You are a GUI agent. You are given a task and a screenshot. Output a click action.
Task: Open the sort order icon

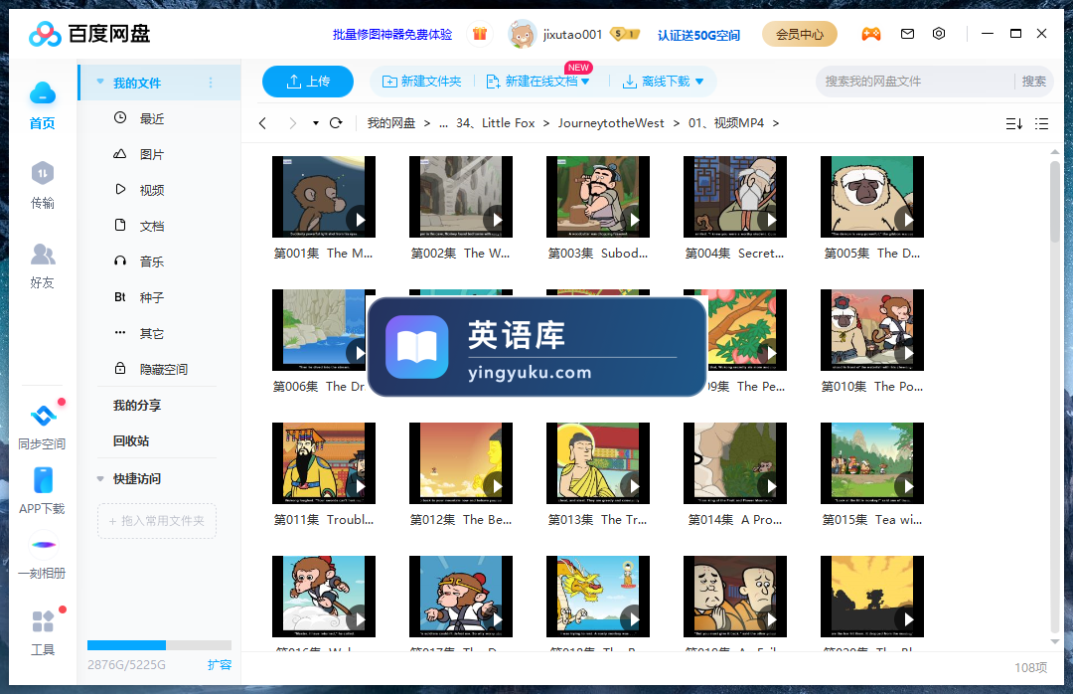coord(1014,124)
